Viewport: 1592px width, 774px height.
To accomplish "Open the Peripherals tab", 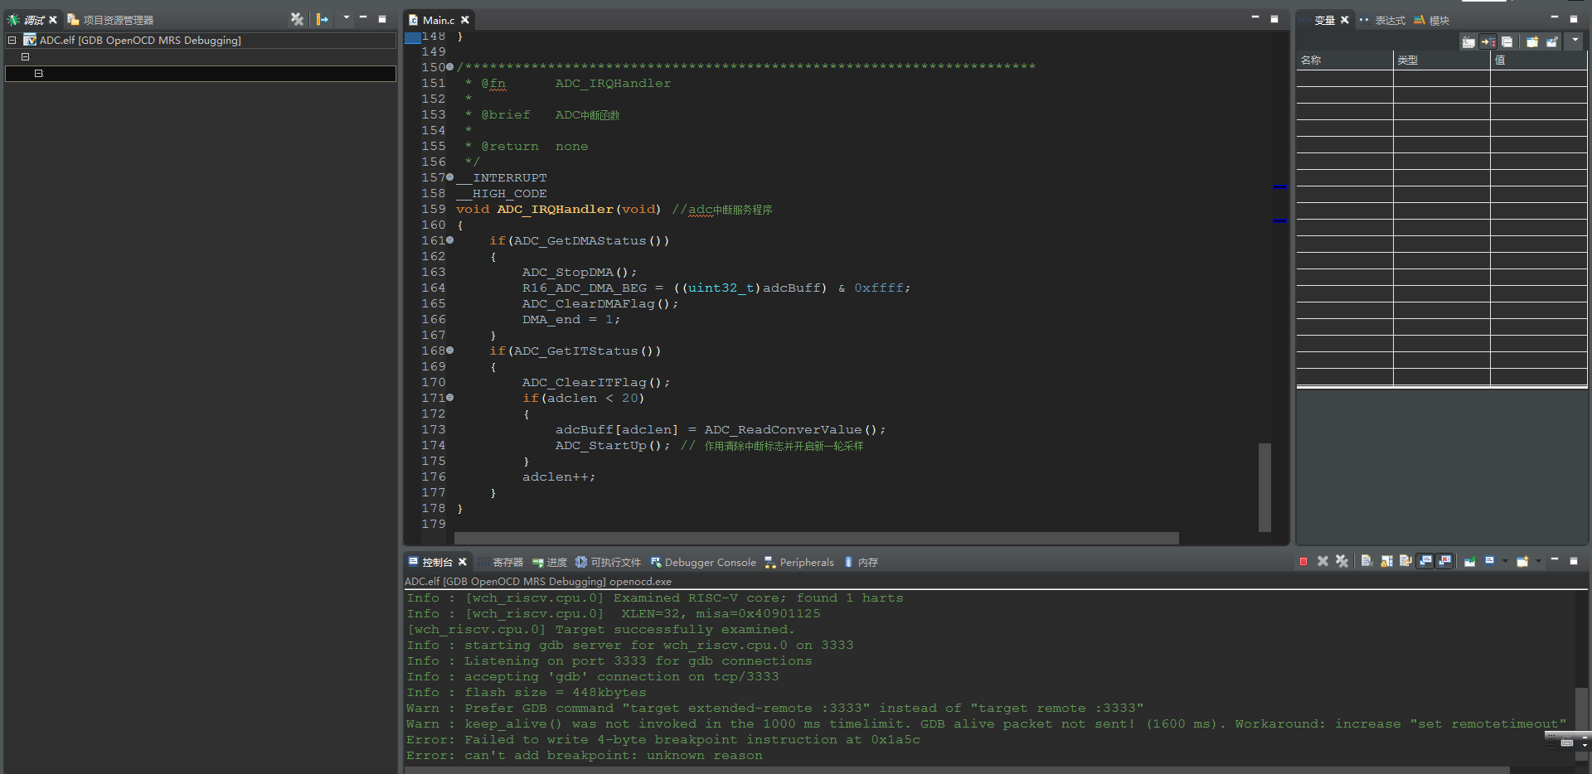I will click(799, 562).
